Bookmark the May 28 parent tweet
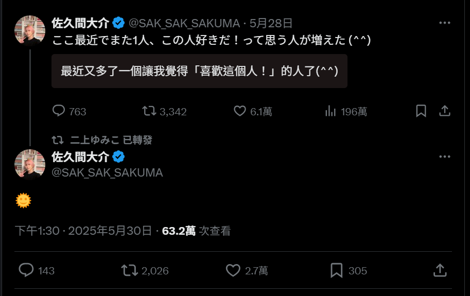This screenshot has height=296, width=470. pos(421,111)
